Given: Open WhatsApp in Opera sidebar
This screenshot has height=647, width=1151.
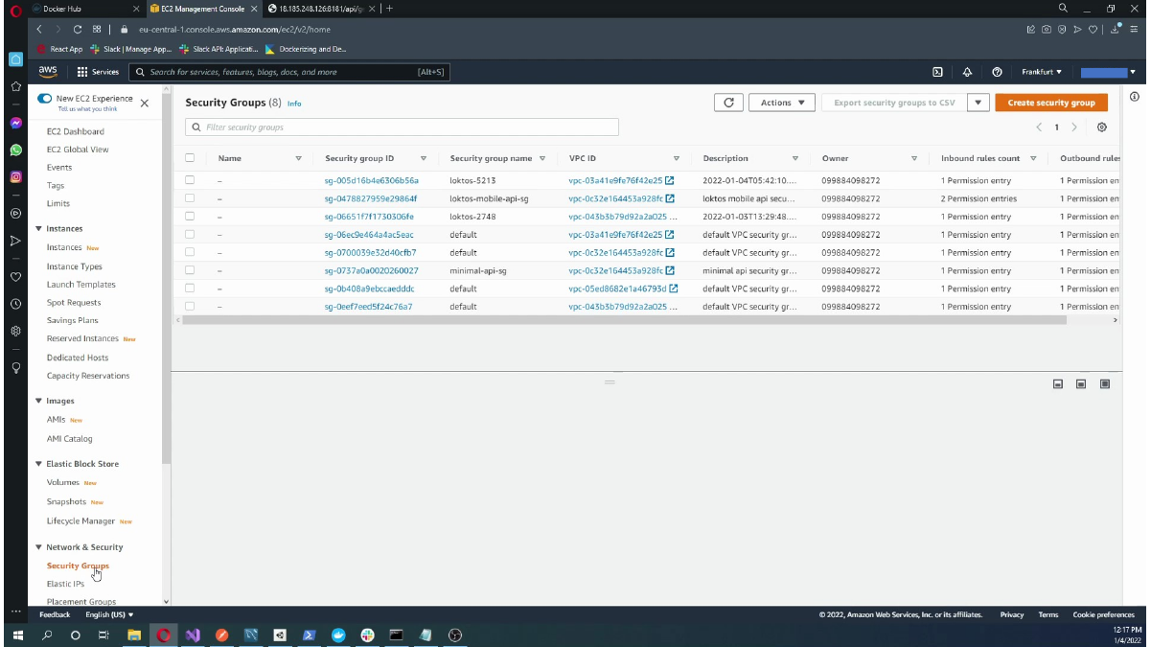Looking at the screenshot, I should [x=15, y=150].
